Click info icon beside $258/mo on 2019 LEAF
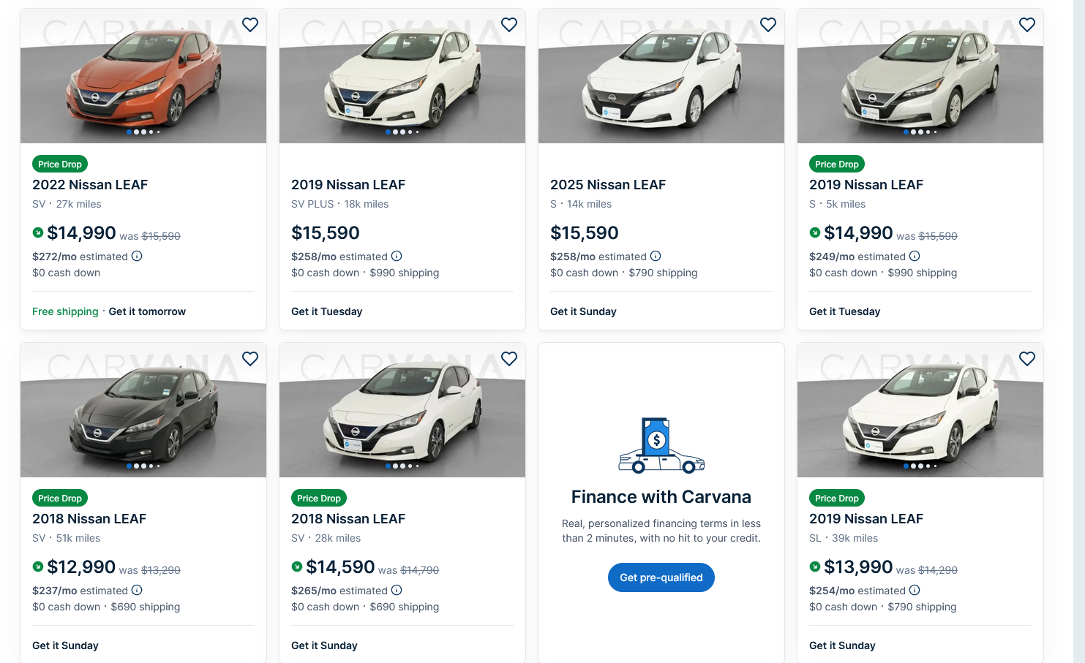Screen dimensions: 1085x663 point(397,257)
